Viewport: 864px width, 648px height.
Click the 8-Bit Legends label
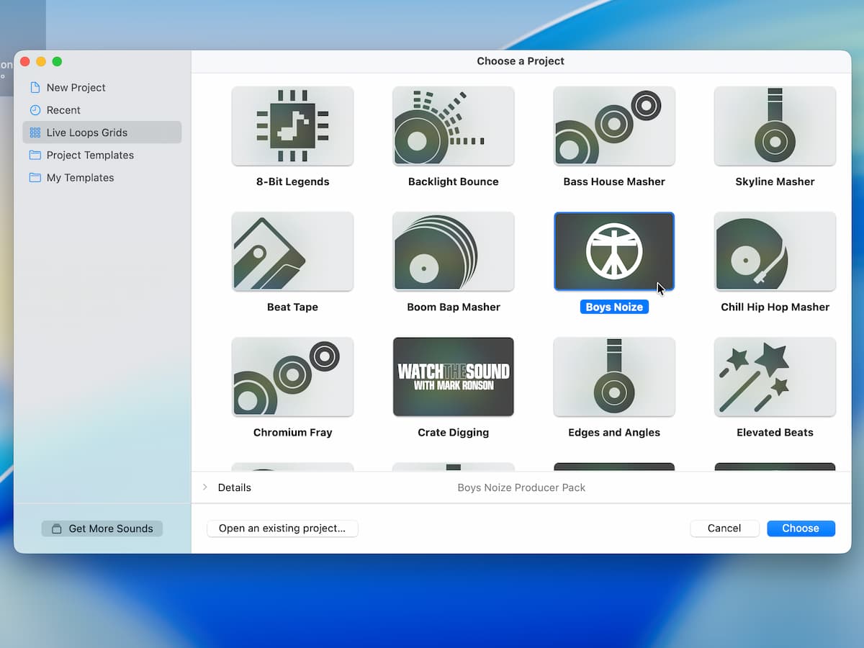292,181
